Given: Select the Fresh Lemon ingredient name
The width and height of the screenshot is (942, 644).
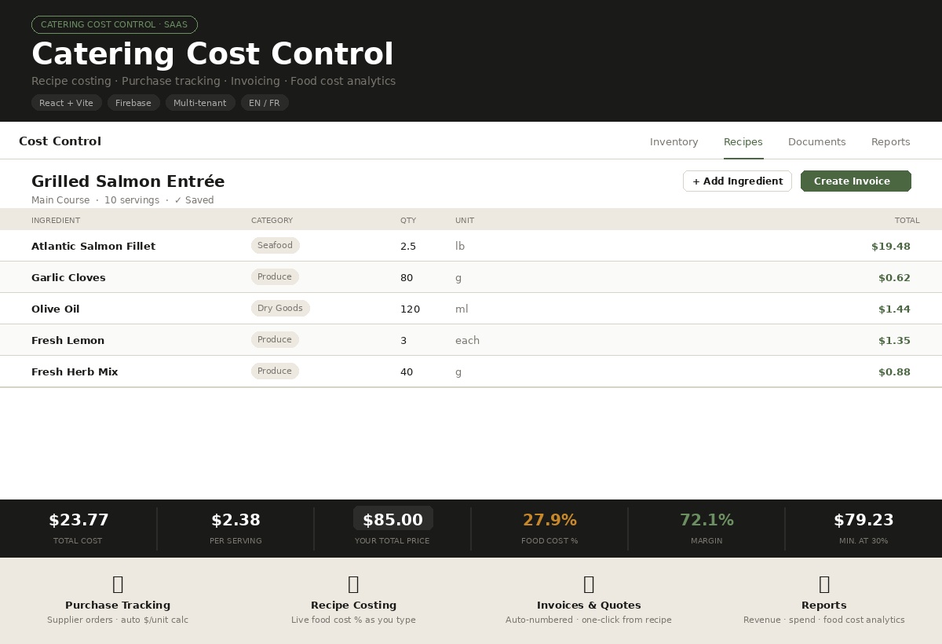Looking at the screenshot, I should coord(68,340).
